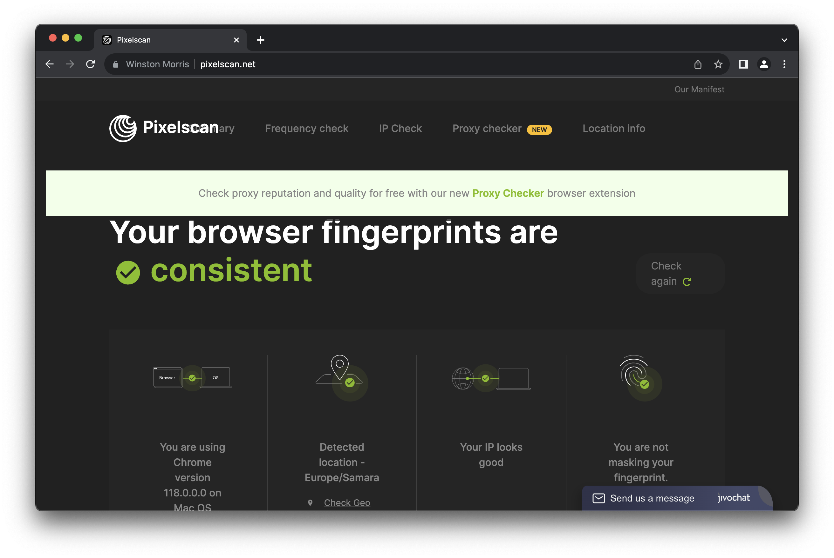Click the Pixelscan logo icon

pyautogui.click(x=123, y=128)
